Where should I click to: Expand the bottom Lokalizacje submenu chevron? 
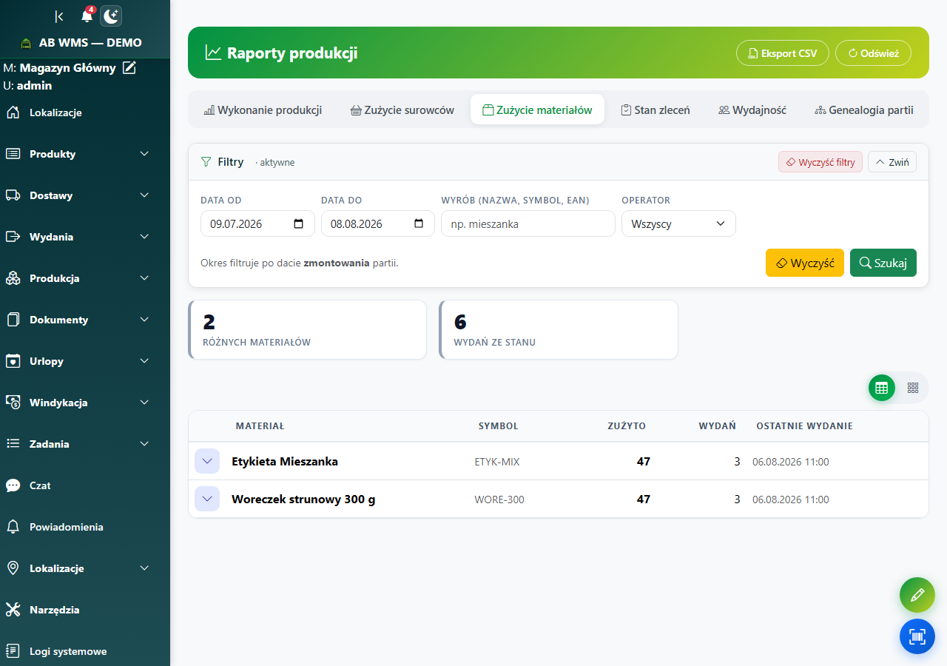tap(144, 568)
